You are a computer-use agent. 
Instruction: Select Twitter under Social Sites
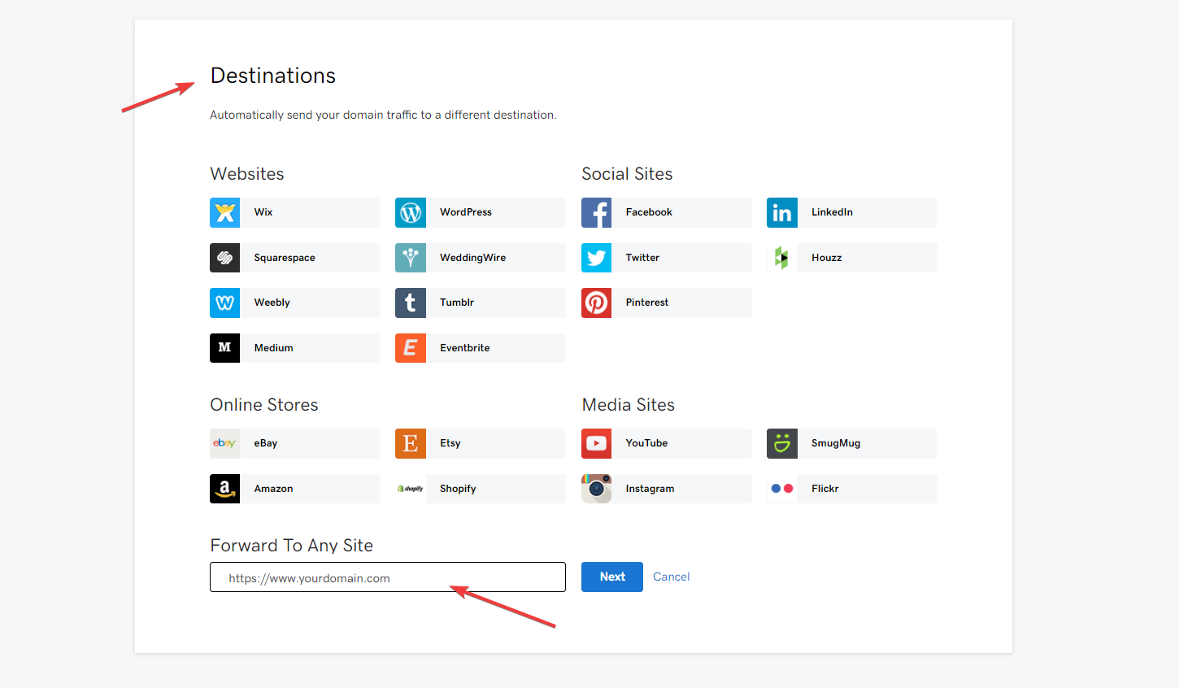667,258
